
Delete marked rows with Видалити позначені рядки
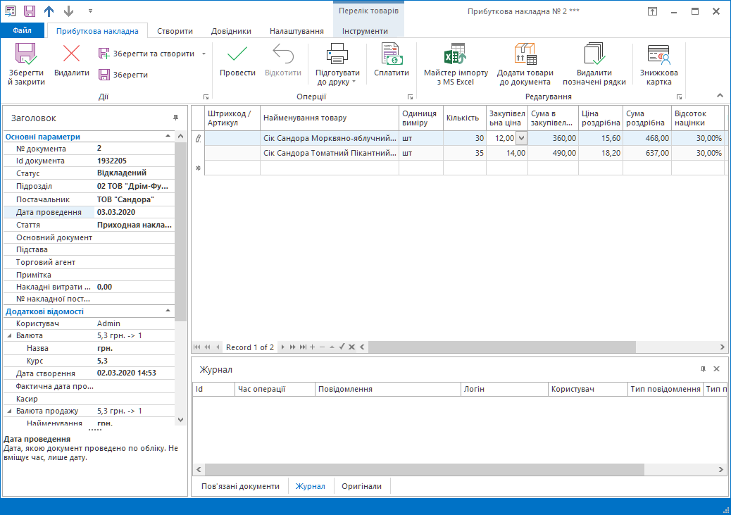click(594, 54)
